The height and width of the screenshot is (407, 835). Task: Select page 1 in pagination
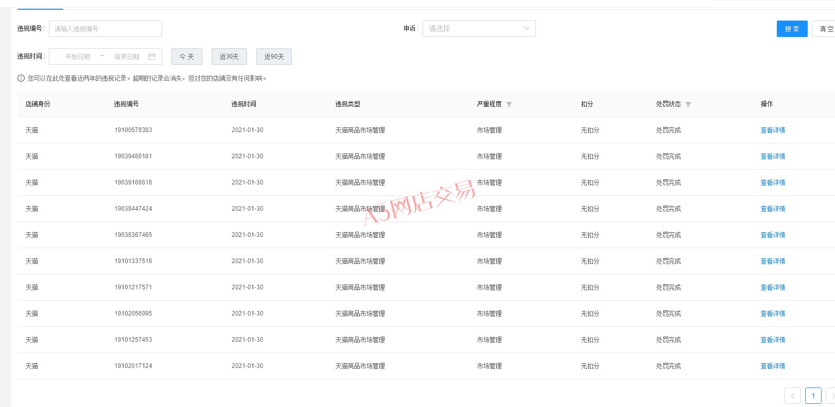813,396
